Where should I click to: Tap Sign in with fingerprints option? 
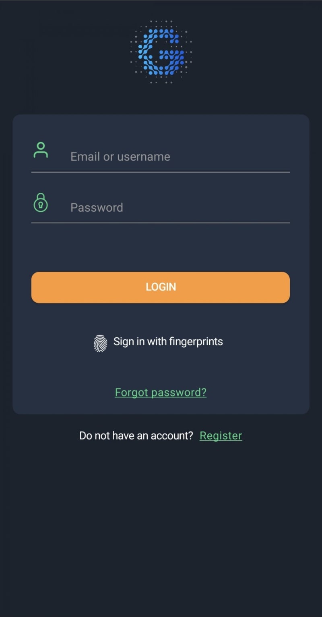pyautogui.click(x=168, y=341)
